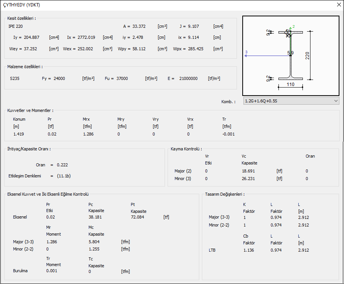Click the (11.1b) interaction equation text

(64, 176)
